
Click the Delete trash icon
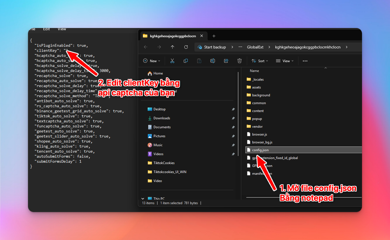pos(240,61)
